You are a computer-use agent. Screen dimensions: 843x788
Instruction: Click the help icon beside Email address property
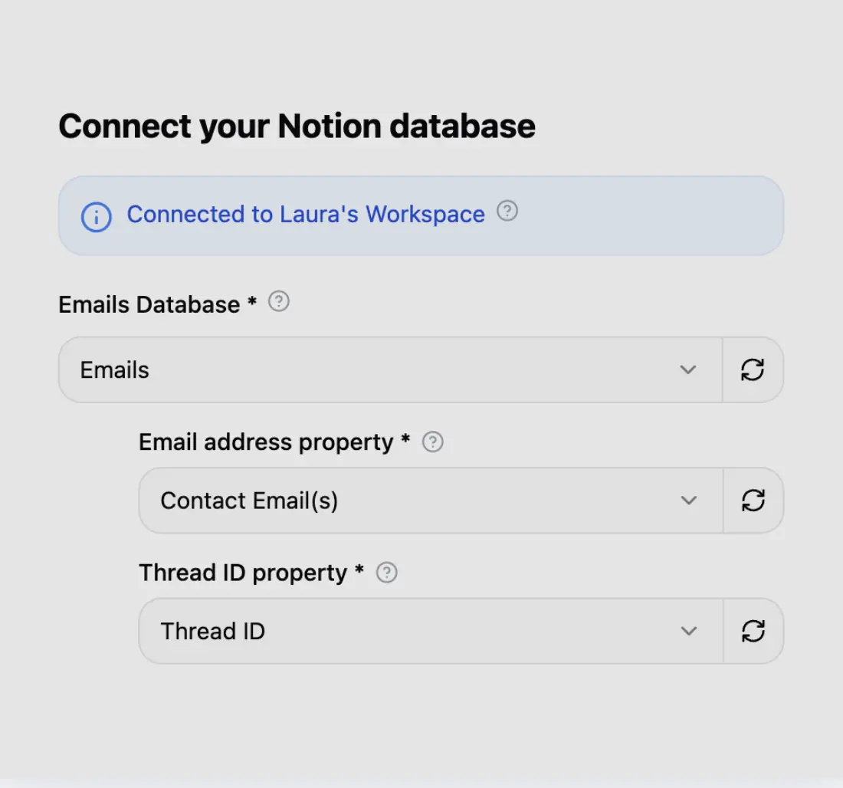(x=432, y=442)
